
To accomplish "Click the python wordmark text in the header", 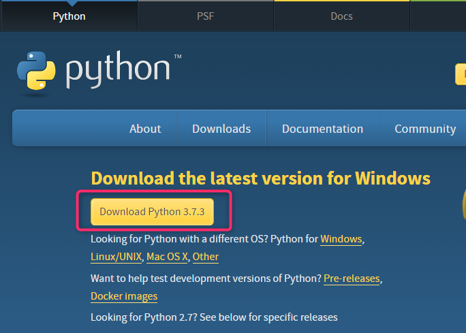I will (118, 70).
